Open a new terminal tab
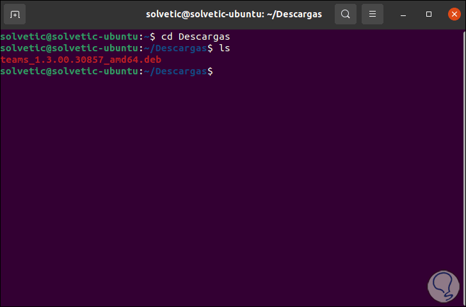 coord(15,14)
